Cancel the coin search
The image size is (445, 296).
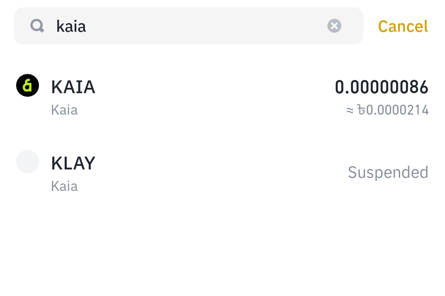pos(403,26)
